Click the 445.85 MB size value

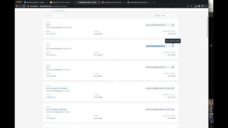(171, 76)
